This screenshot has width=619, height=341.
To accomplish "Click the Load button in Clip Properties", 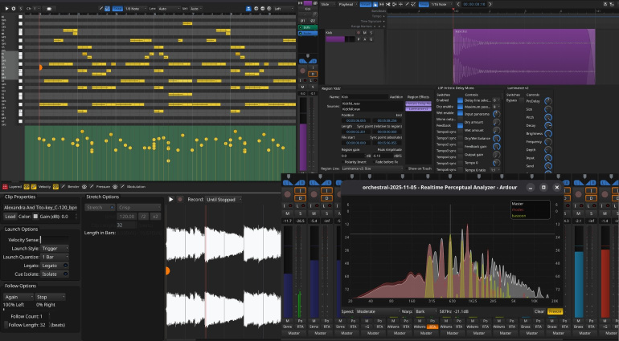I will [x=10, y=216].
